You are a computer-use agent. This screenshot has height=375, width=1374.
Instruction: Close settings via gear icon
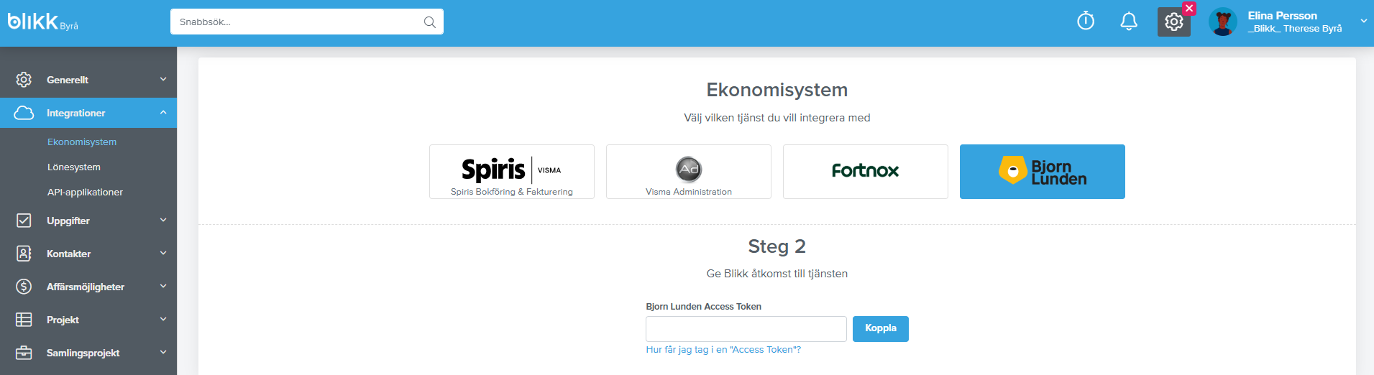click(x=1174, y=22)
